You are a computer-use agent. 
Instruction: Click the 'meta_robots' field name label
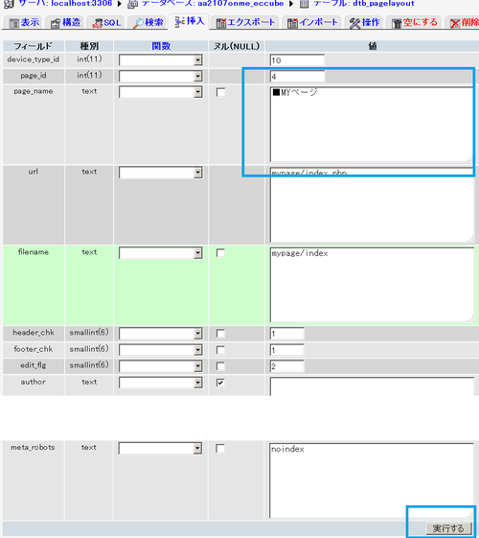coord(33,448)
